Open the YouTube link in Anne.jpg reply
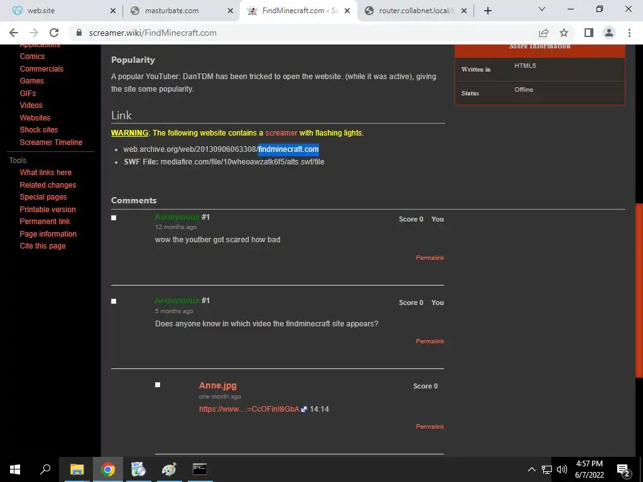 [x=249, y=409]
